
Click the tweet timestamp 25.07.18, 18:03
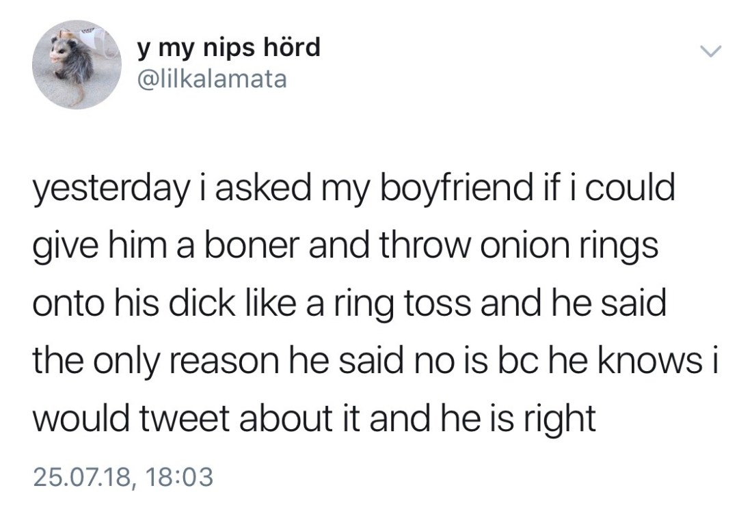point(123,475)
